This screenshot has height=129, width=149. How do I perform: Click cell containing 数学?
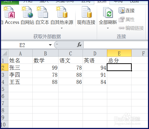point(46,60)
